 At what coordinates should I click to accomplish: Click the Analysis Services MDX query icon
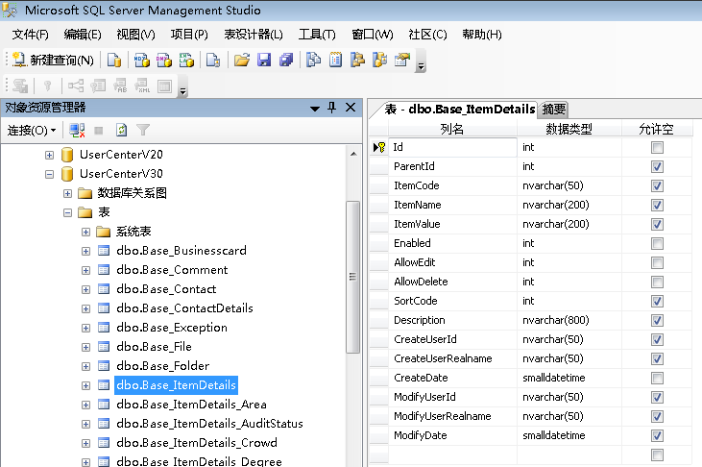tap(142, 60)
